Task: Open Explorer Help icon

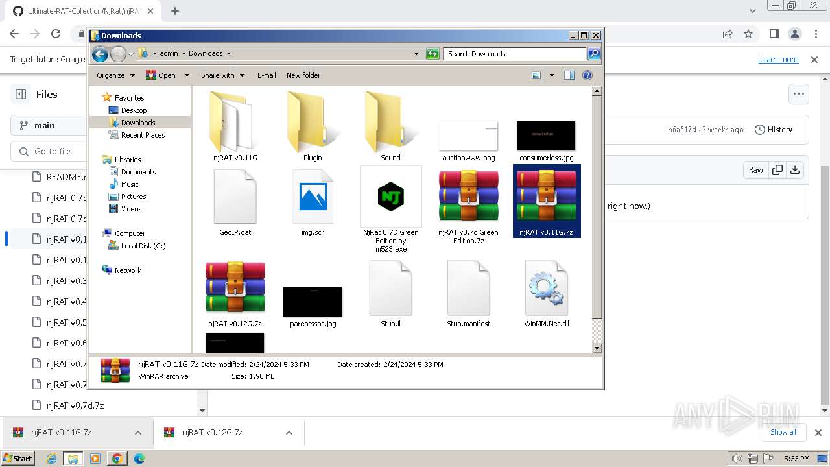Action: pyautogui.click(x=587, y=75)
